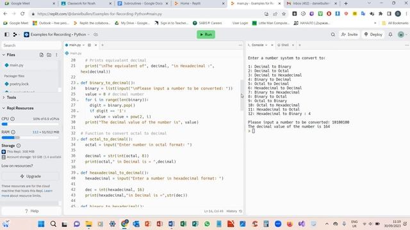Reload the page with the refresh icon
The height and width of the screenshot is (230, 410).
pyautogui.click(x=22, y=14)
